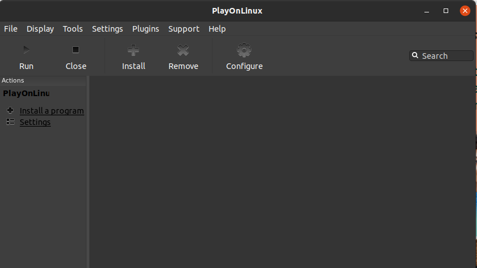Open the Tools menu

pyautogui.click(x=73, y=29)
